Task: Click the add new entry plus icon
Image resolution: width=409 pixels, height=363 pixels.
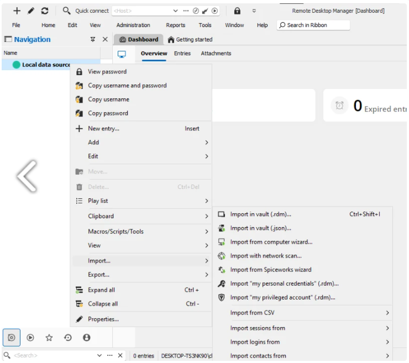Action: coord(17,10)
